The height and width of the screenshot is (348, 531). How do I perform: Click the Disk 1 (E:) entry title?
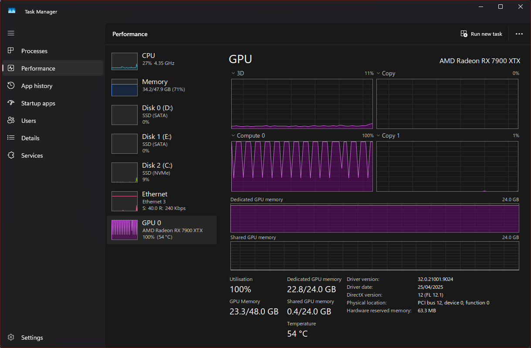tap(157, 137)
